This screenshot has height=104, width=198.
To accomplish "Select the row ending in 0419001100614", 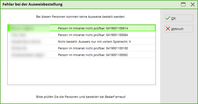I will [x=82, y=28].
